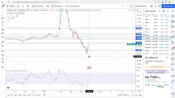
Task: Add symbol to watchlist plus
Action: tap(159, 11)
